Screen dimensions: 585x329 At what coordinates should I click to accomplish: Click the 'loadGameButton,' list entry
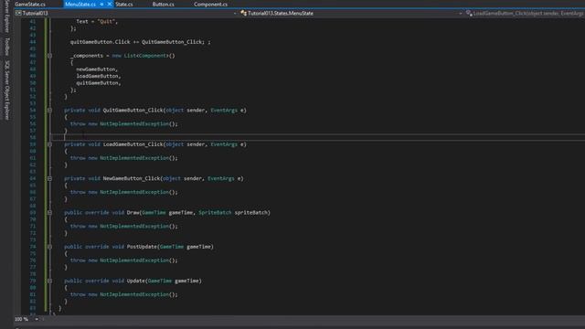click(x=99, y=76)
